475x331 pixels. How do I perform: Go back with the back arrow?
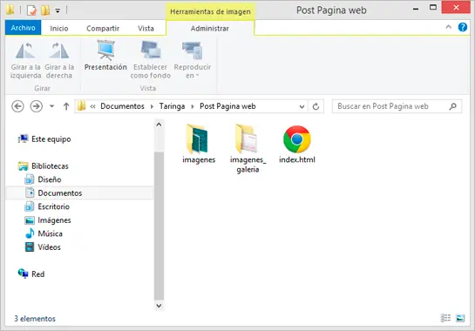pyautogui.click(x=17, y=106)
